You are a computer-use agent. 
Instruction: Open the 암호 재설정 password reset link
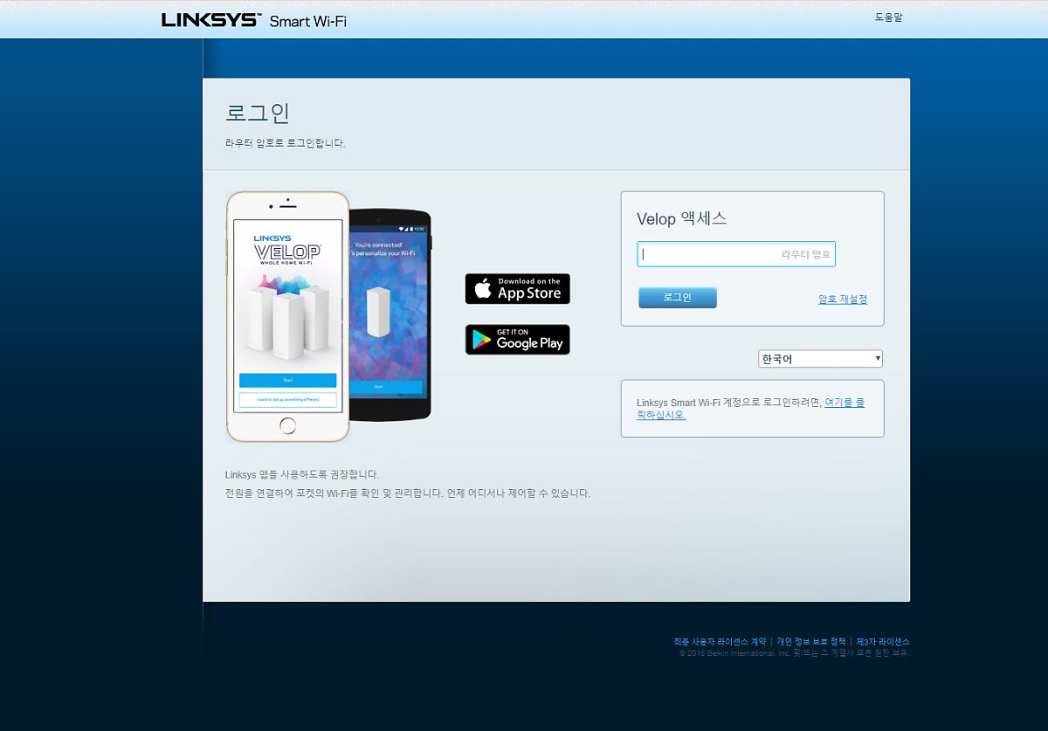coord(843,299)
